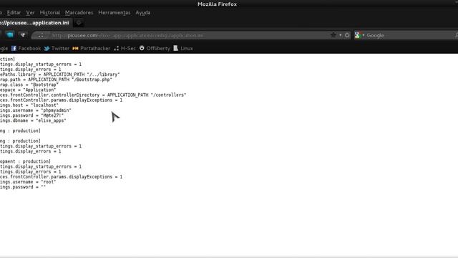Open the Marcadores menu
The height and width of the screenshot is (258, 458).
(79, 13)
